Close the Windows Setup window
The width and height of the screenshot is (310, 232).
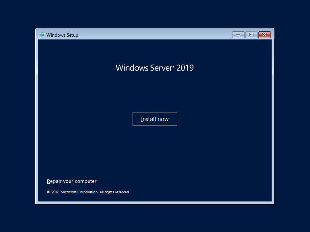pos(265,35)
